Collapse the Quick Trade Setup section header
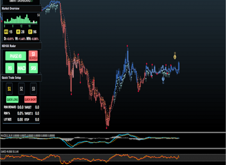The height and width of the screenshot is (165, 226). (x=21, y=78)
